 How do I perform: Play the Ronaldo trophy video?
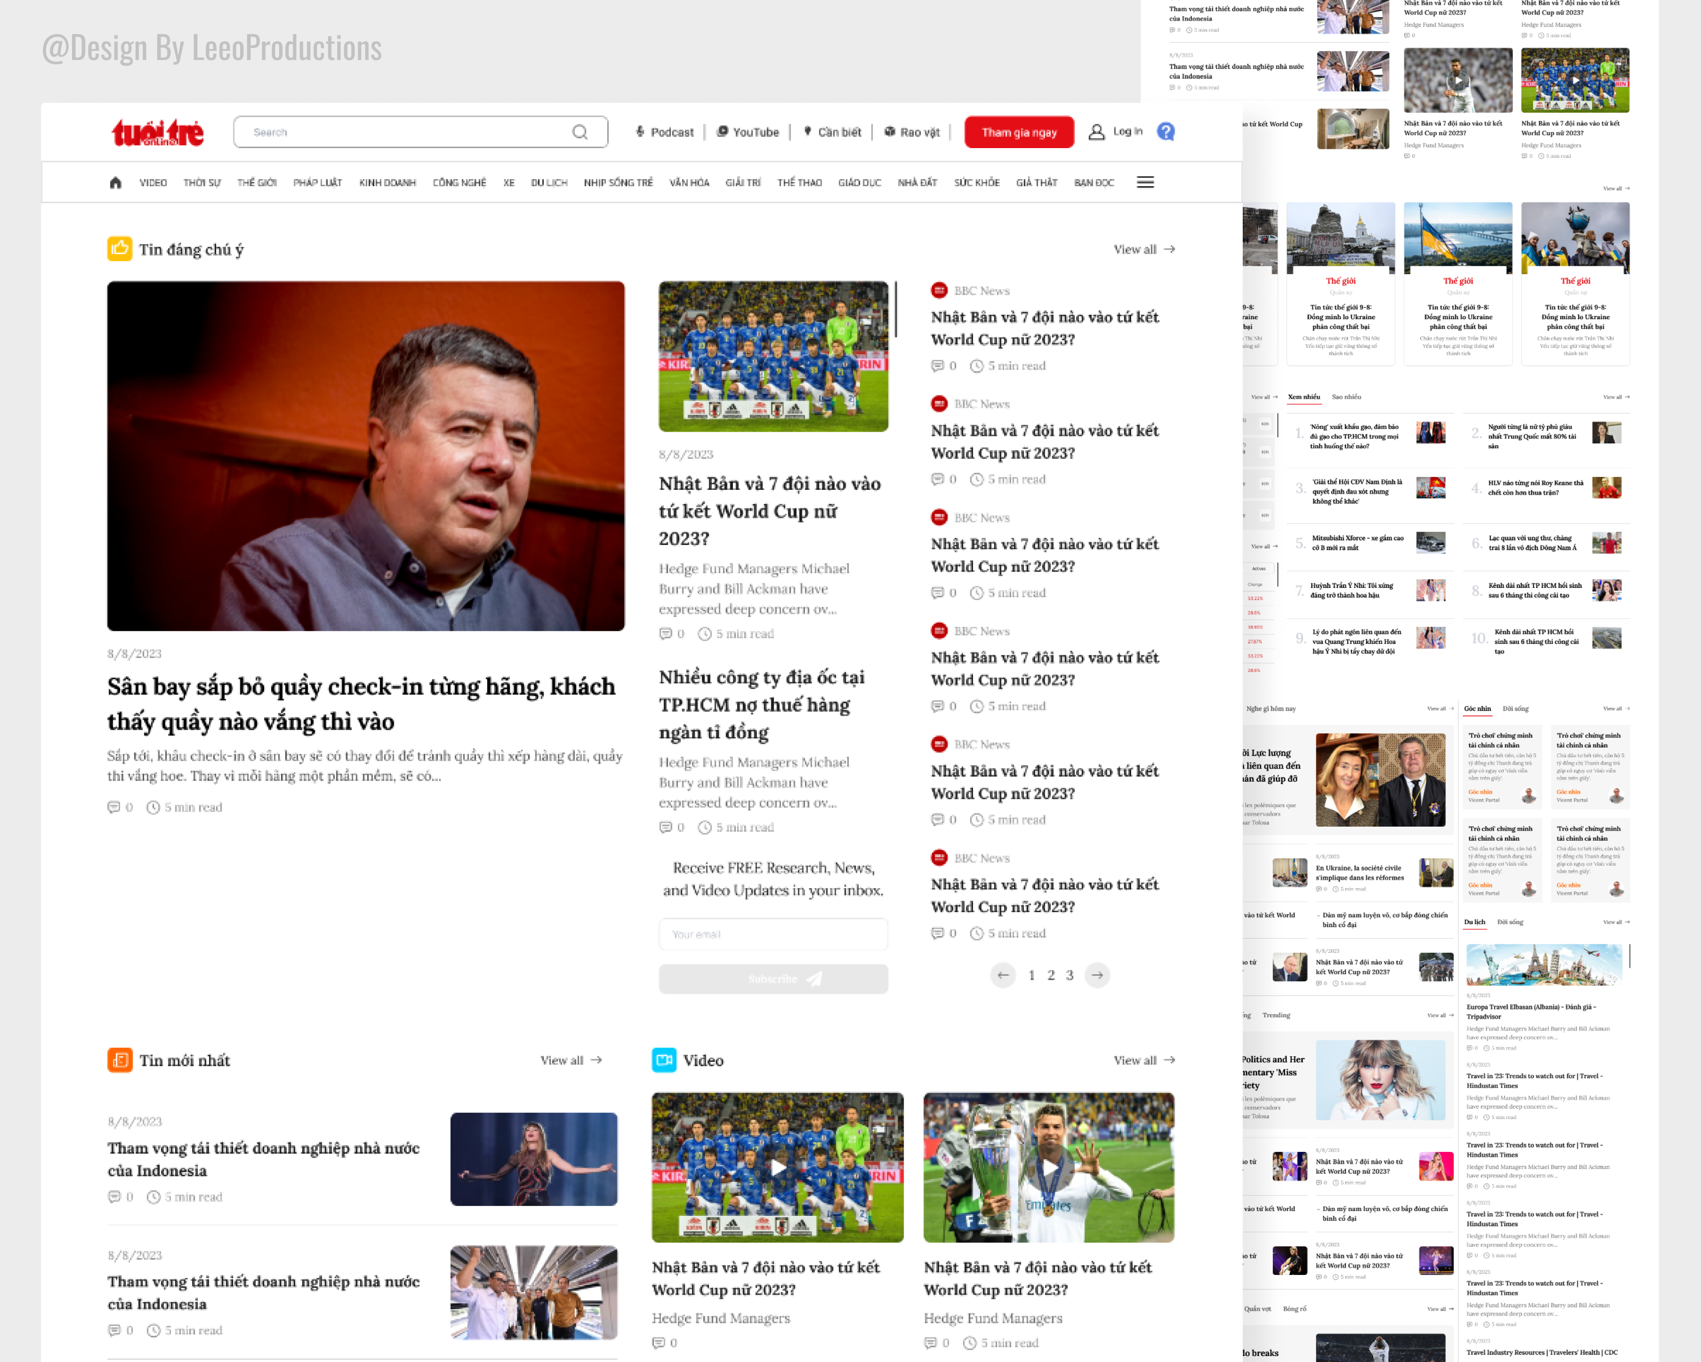click(x=1049, y=1167)
